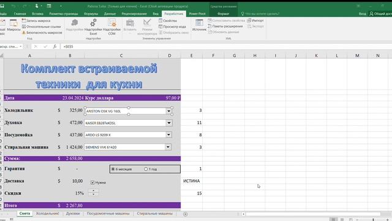Click the Insert Function fx icon

tap(55, 47)
